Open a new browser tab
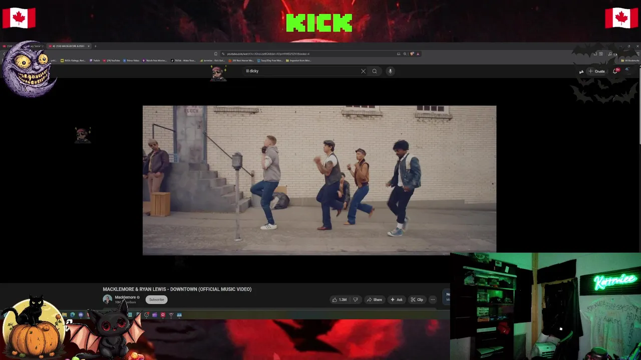The height and width of the screenshot is (360, 641). point(96,46)
